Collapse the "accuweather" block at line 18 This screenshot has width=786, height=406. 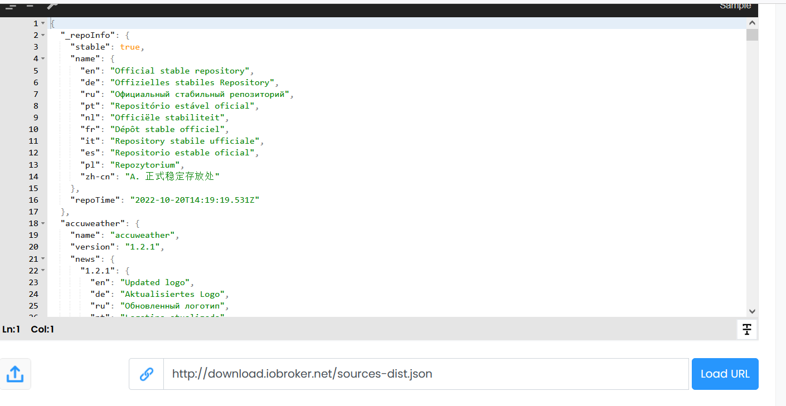[x=43, y=223]
